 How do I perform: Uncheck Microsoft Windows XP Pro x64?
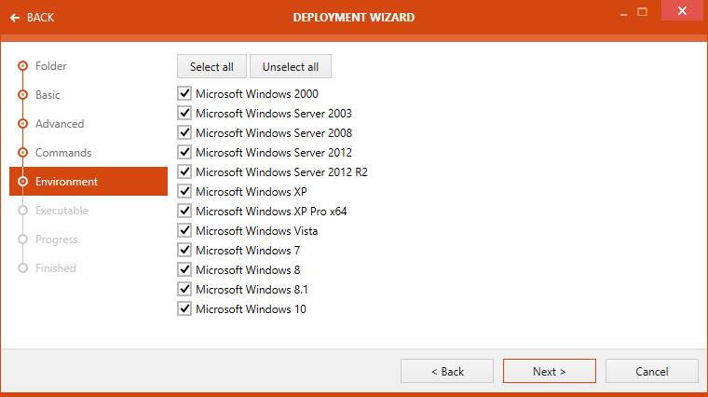click(x=184, y=212)
